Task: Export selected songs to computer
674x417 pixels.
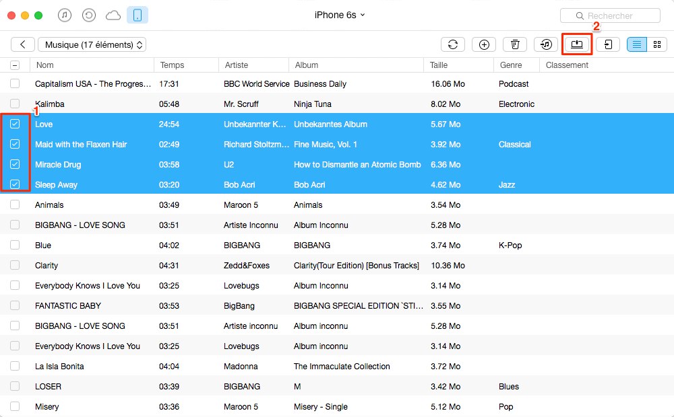Action: click(x=577, y=44)
